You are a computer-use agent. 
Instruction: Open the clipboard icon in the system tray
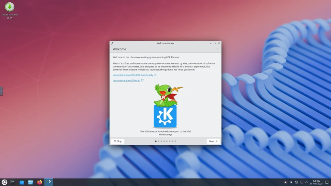click(x=302, y=182)
